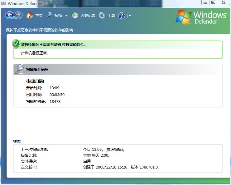Click the 状态 section heading
The image size is (231, 185).
[17, 142]
